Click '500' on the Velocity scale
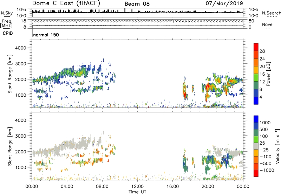 pyautogui.click(x=264, y=129)
